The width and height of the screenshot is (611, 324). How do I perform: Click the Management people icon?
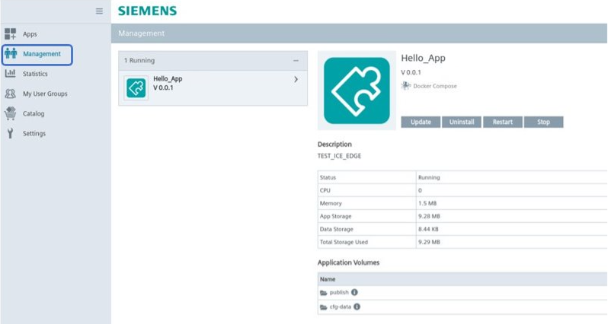pyautogui.click(x=11, y=54)
